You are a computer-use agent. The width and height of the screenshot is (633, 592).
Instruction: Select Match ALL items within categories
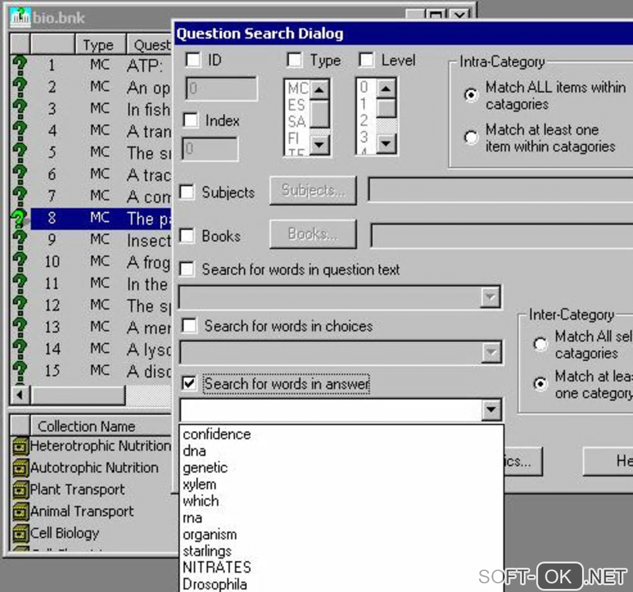[470, 95]
